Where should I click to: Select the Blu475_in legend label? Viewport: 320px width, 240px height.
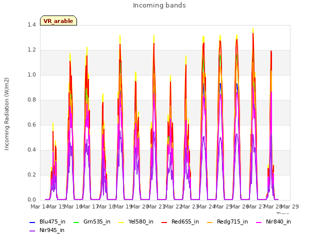[x=52, y=222]
